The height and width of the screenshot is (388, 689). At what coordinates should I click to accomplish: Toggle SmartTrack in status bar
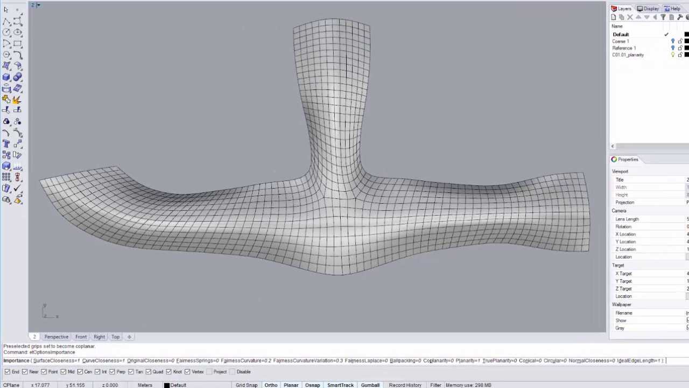click(341, 385)
